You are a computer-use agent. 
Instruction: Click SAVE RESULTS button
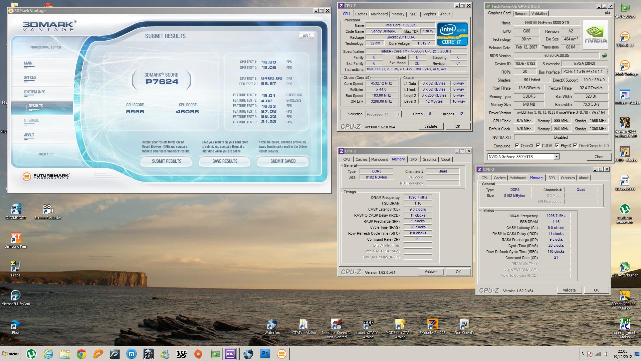(x=225, y=161)
